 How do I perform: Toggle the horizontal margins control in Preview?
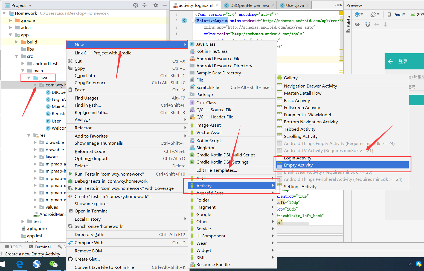(376, 24)
